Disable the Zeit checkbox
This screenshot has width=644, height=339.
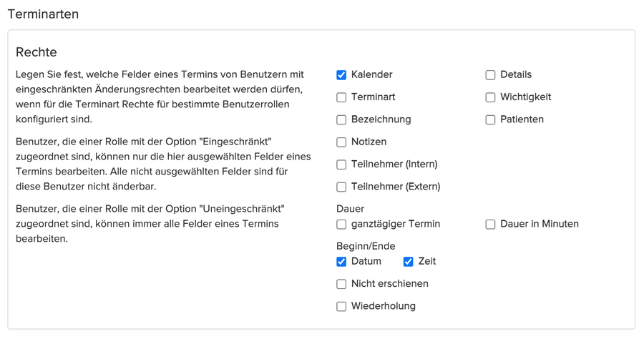(408, 262)
